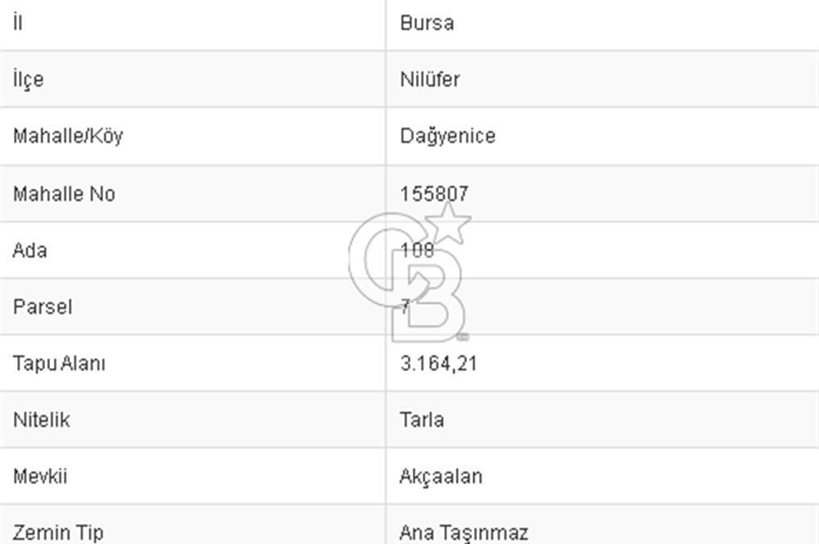This screenshot has height=544, width=819.
Task: Select the Mahalle No label
Action: click(64, 194)
